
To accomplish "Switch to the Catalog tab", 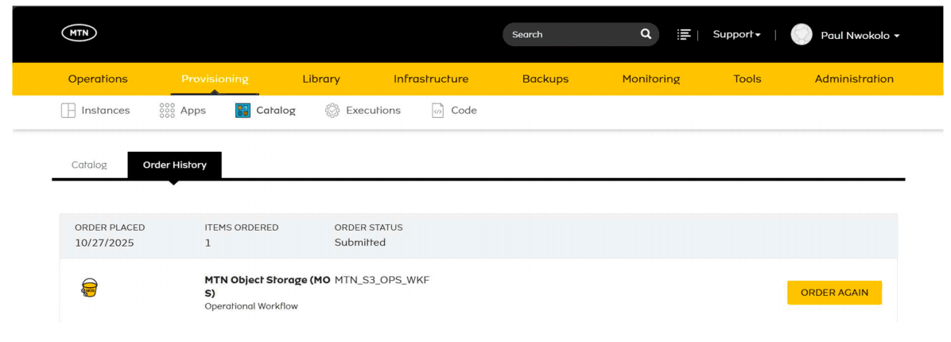I will point(89,165).
